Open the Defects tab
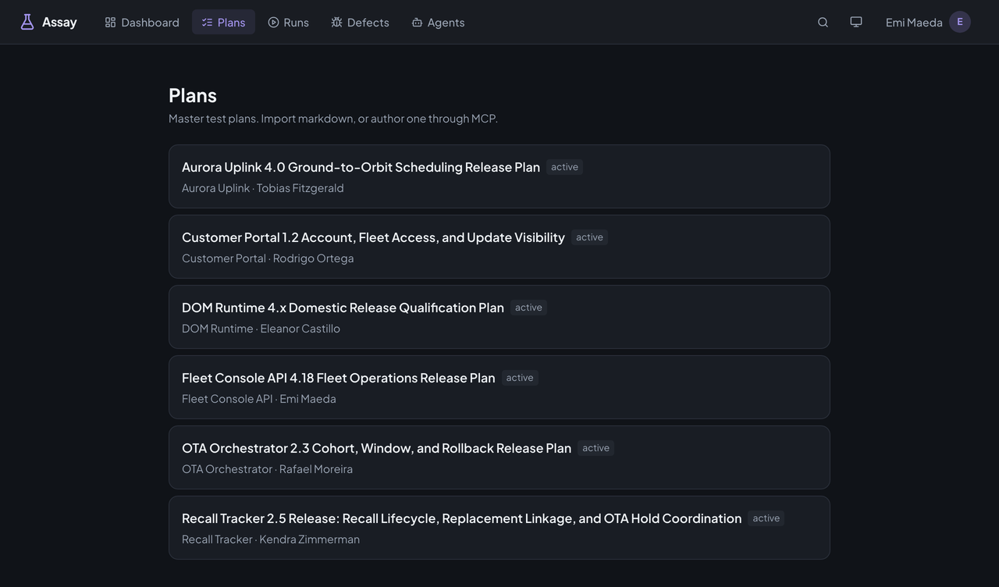The width and height of the screenshot is (999, 587). [360, 22]
